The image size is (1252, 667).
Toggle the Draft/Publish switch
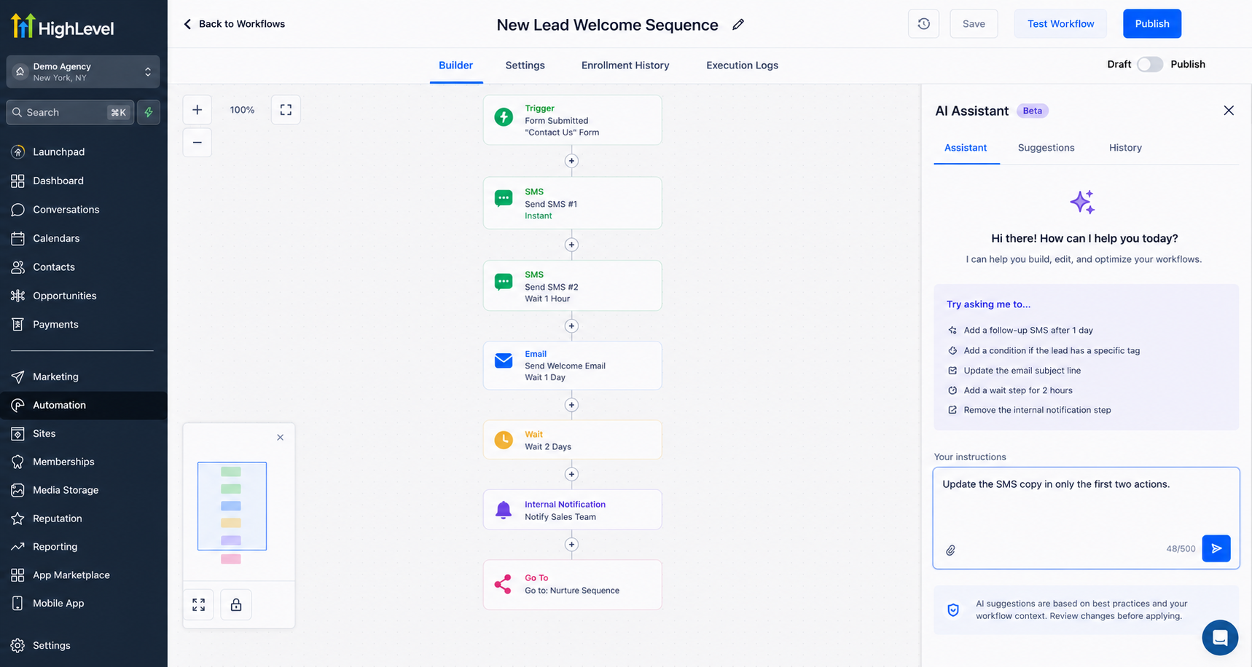point(1150,64)
